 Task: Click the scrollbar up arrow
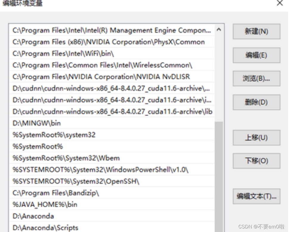(x=219, y=30)
